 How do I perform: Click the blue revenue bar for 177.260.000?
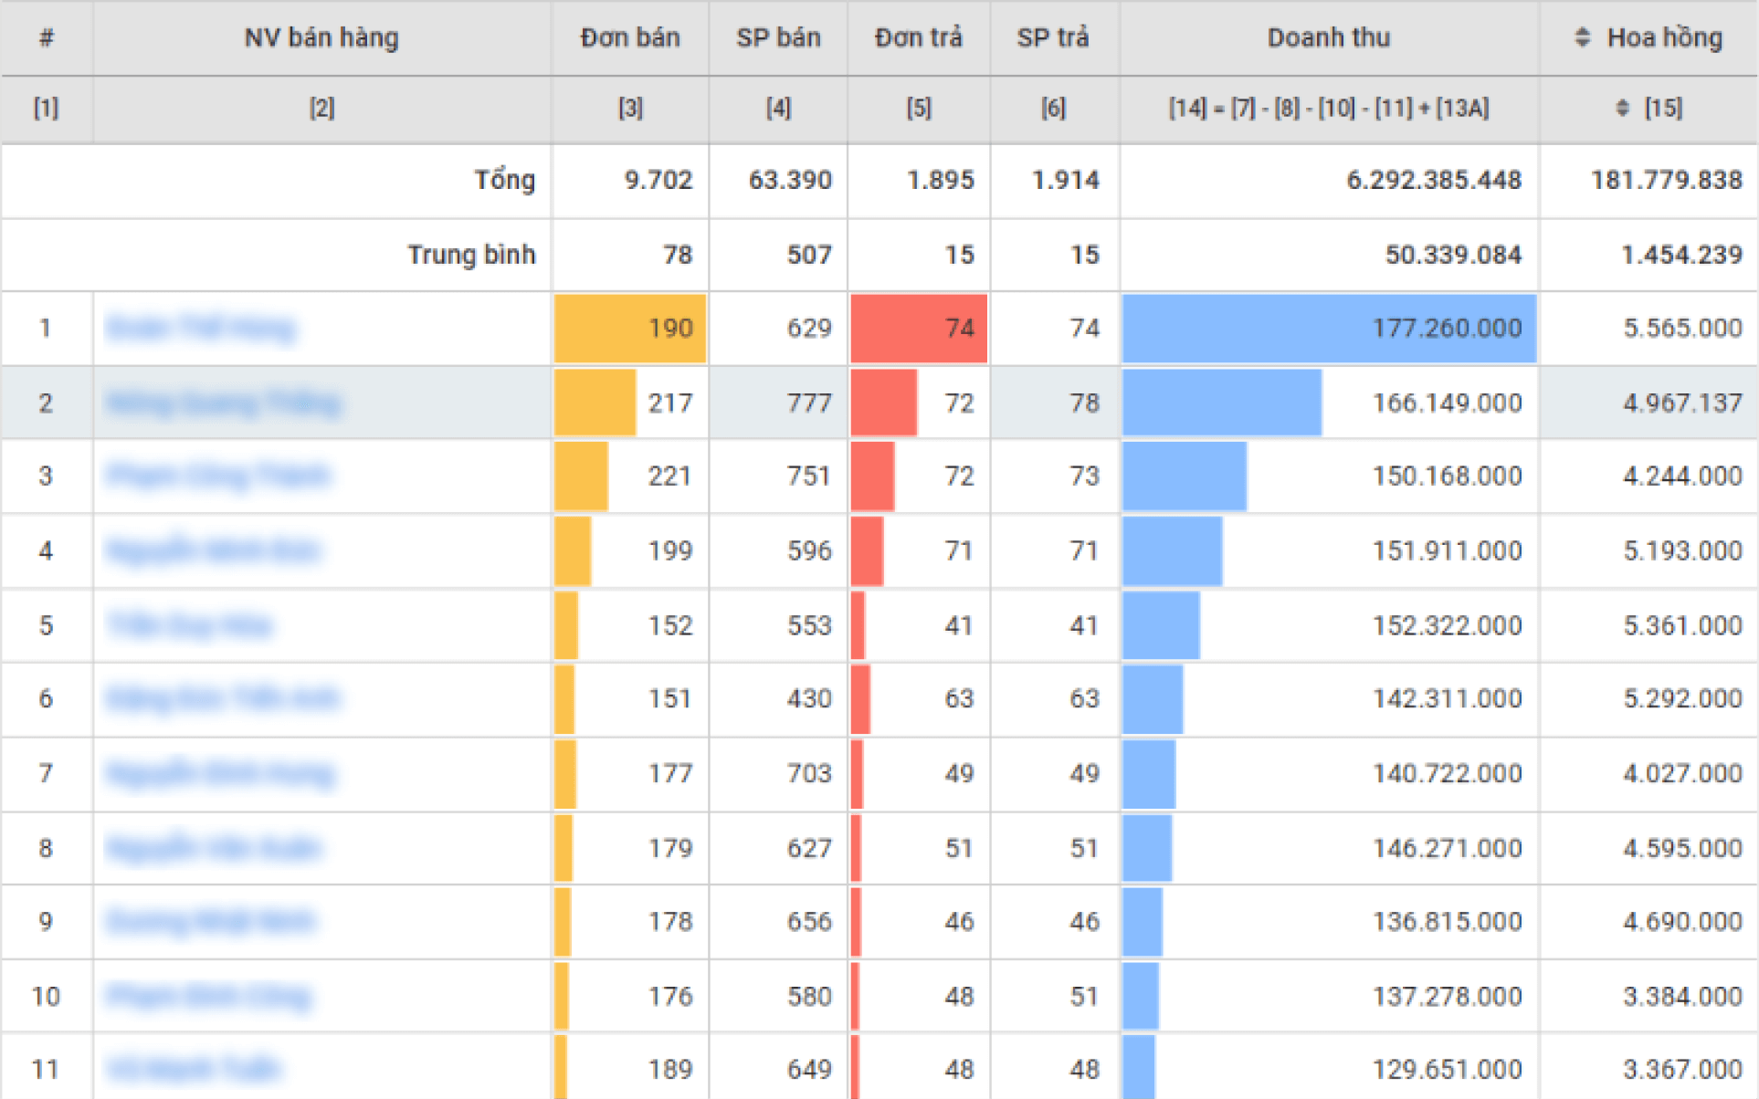[1328, 328]
